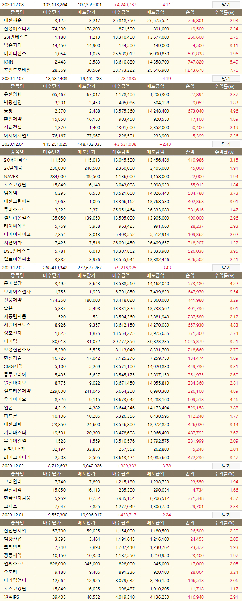Click stock name 디에이치피코

(x=17, y=234)
